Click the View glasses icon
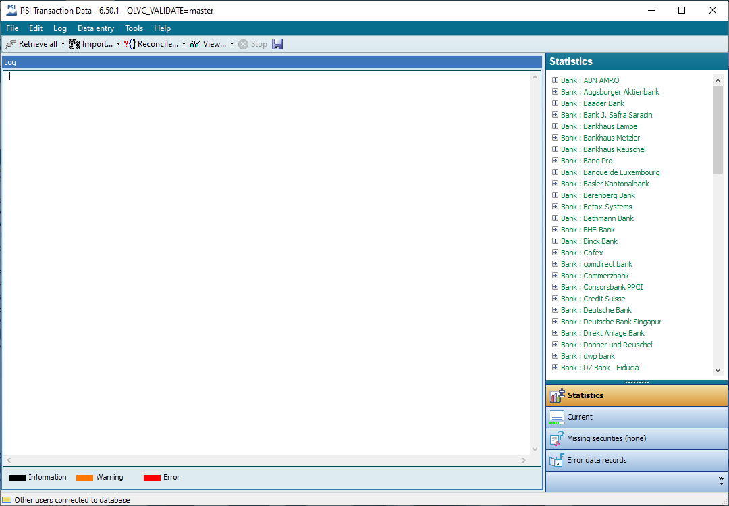 195,44
